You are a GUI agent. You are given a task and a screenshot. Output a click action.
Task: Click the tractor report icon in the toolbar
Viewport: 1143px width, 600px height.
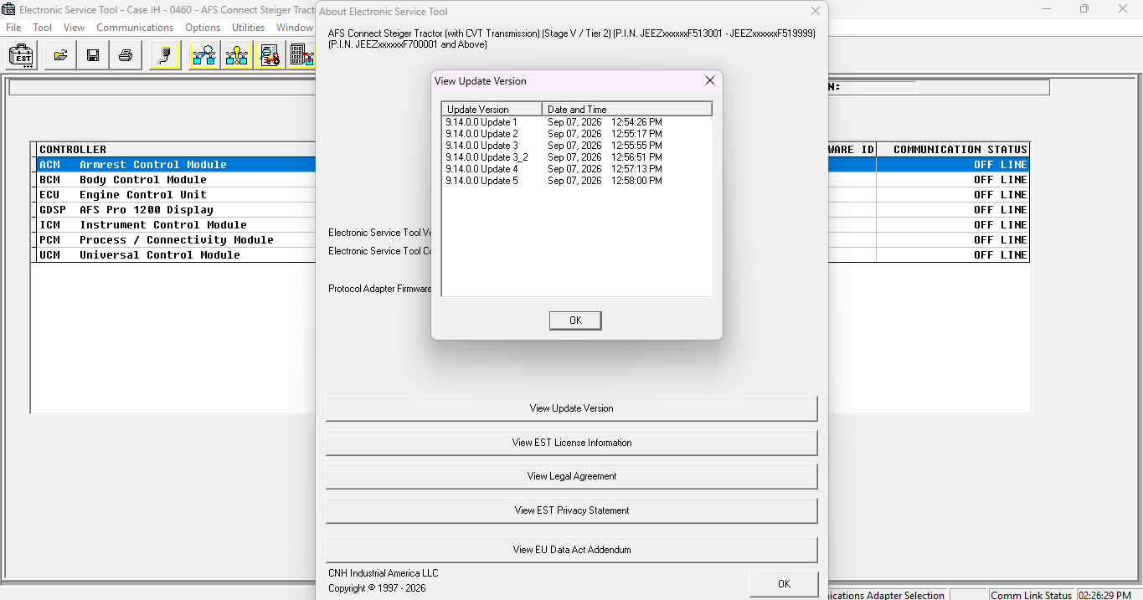point(270,56)
